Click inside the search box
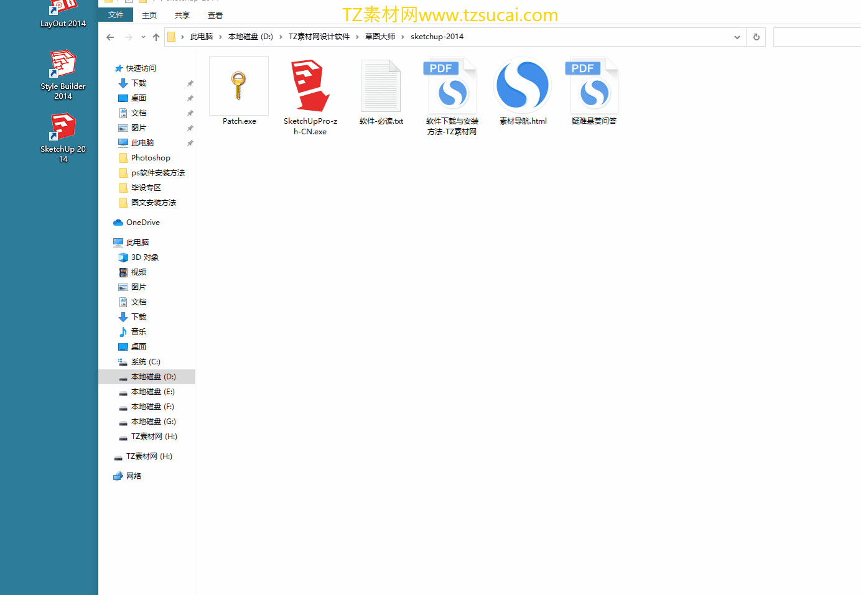The image size is (861, 595). 817,37
